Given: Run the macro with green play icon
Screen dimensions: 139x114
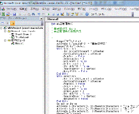Looking at the screenshot, I should (49, 14).
